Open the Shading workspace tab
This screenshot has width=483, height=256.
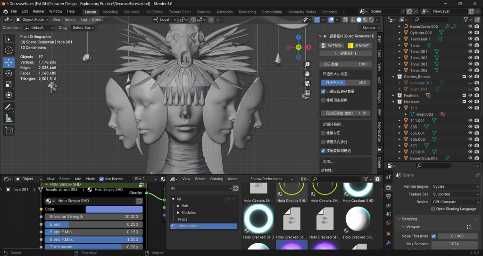204,12
